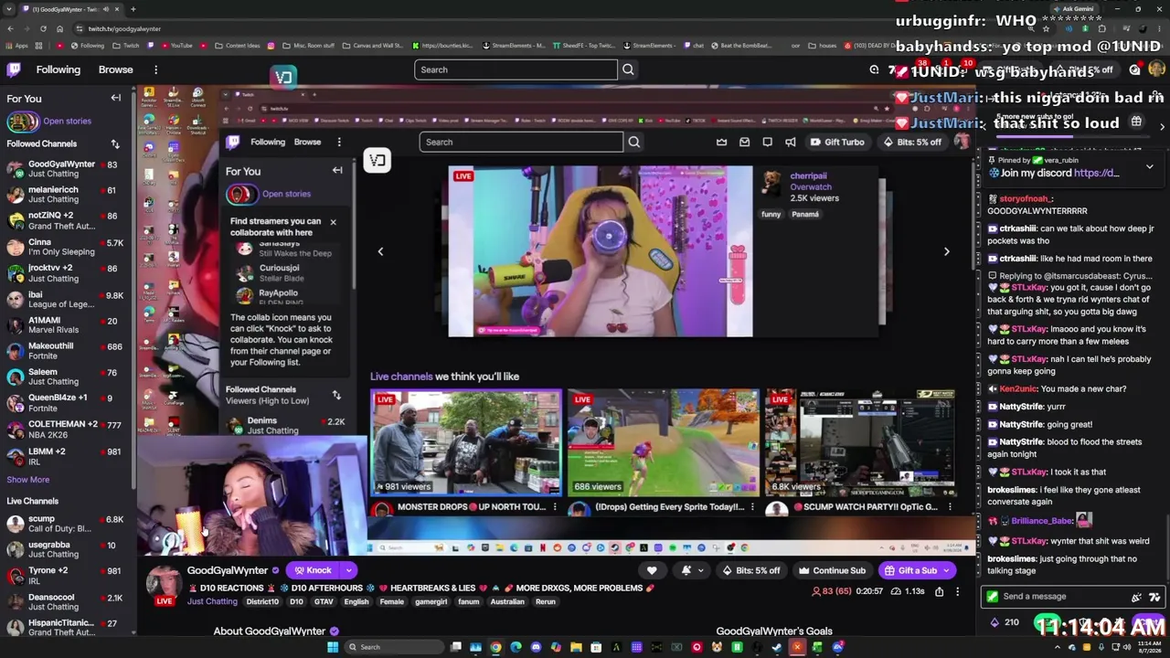The width and height of the screenshot is (1170, 658).
Task: Click GoodGyalWynter's channel avatar with LIVE badge
Action: click(164, 585)
